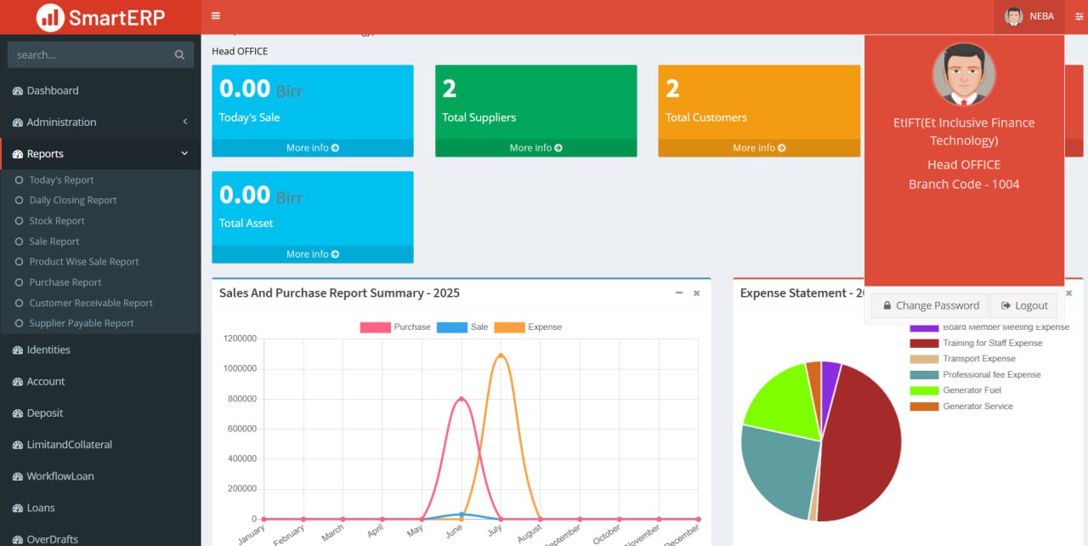1088x546 pixels.
Task: Click the Generator Fuel color swatch
Action: coord(924,390)
